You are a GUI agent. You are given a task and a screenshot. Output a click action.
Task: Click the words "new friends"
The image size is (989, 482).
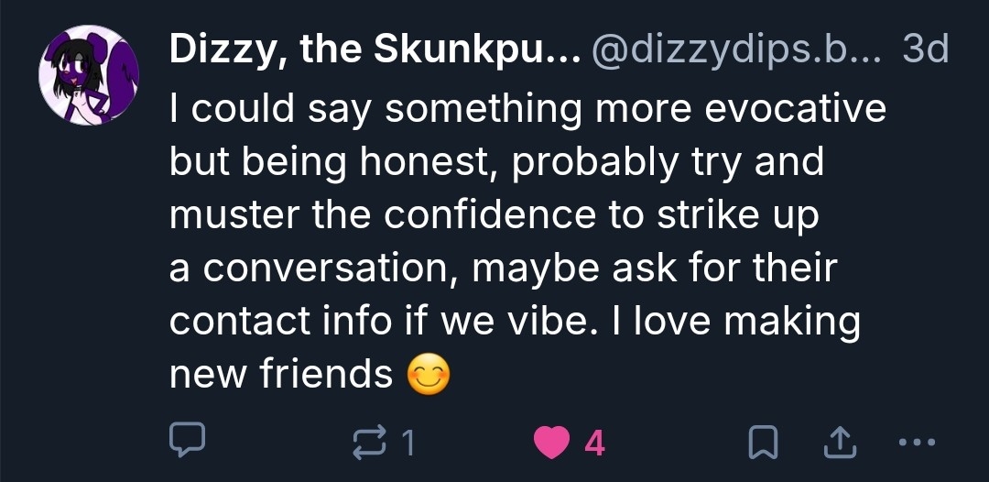281,374
